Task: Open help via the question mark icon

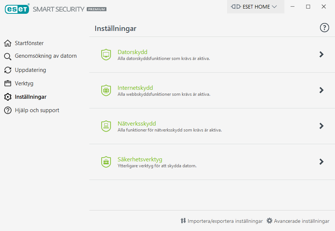Action: point(325,28)
